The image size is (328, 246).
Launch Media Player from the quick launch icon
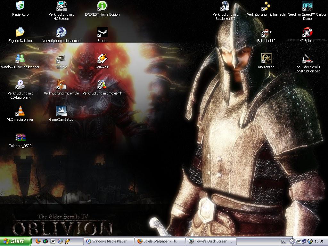coord(60,241)
